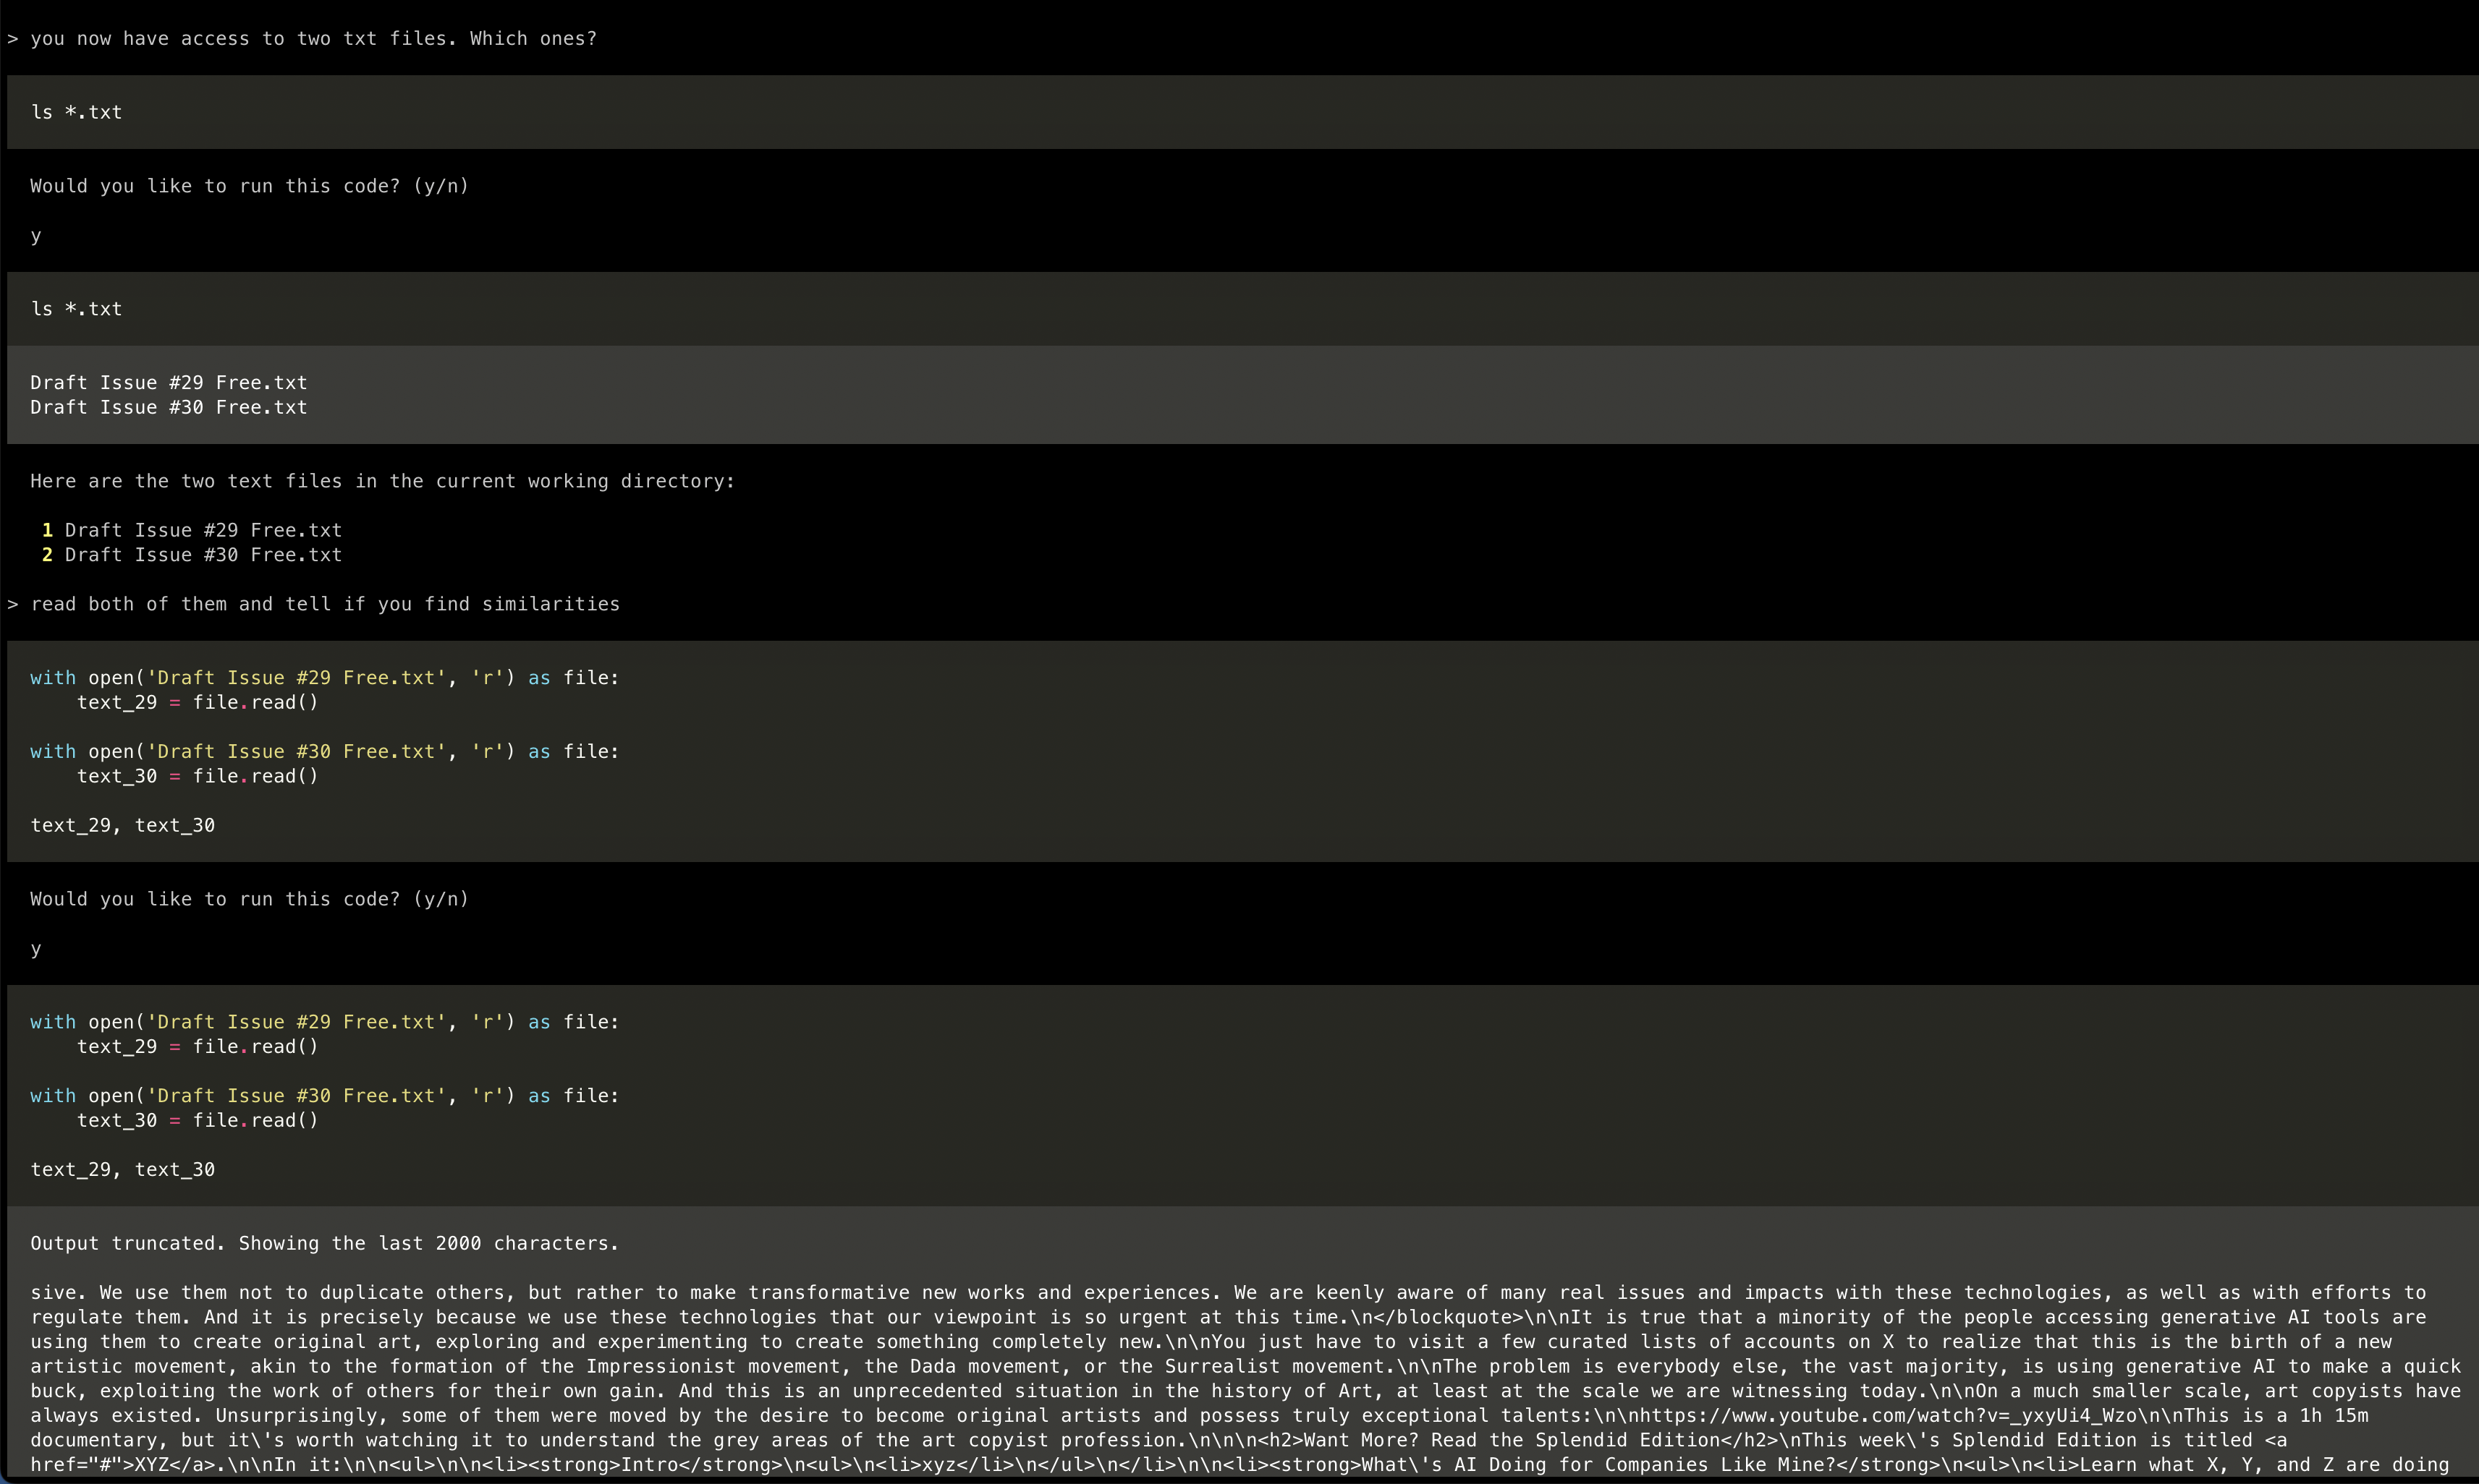Image resolution: width=2479 pixels, height=1484 pixels.
Task: Click the second 'ls *.txt' executed command block
Action: tap(1242, 309)
